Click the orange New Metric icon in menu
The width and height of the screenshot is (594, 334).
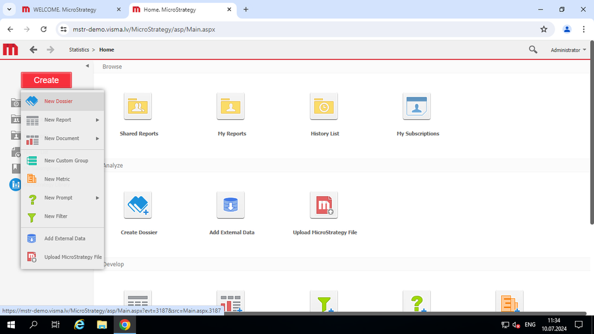pos(32,179)
